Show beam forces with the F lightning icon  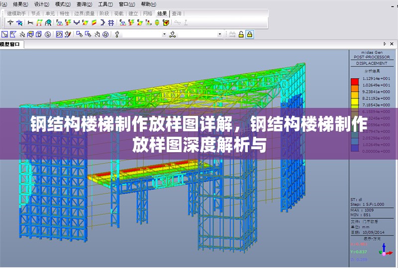click(68, 23)
